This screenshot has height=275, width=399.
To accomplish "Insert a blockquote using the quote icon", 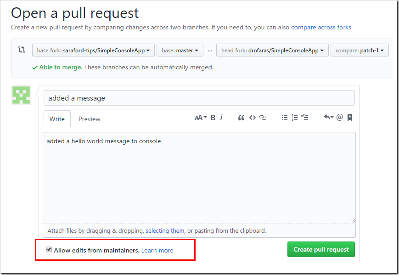I will 241,118.
